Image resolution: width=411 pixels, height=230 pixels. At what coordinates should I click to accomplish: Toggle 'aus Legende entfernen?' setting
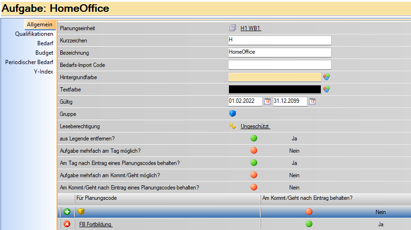[x=254, y=139]
